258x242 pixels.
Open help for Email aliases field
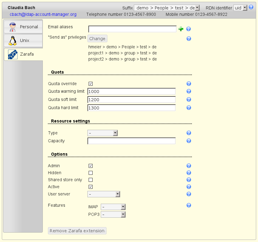click(x=188, y=29)
